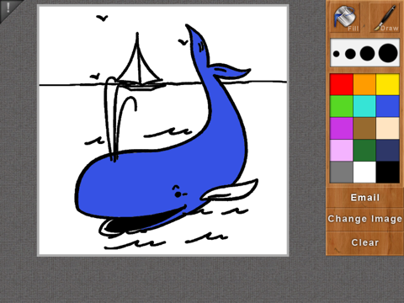Image resolution: width=404 pixels, height=303 pixels.
Task: Pick the royal blue color swatch
Action: [x=387, y=106]
